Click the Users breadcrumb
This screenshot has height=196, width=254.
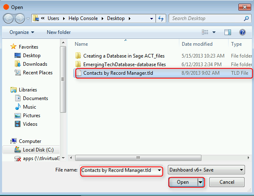click(x=53, y=18)
